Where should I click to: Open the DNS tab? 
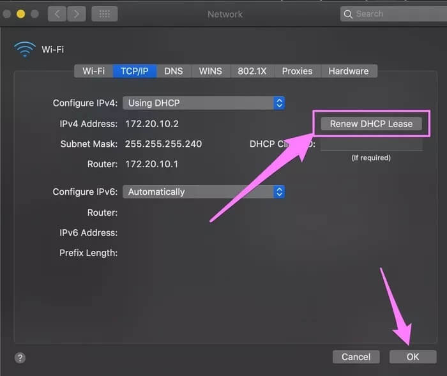click(x=173, y=71)
